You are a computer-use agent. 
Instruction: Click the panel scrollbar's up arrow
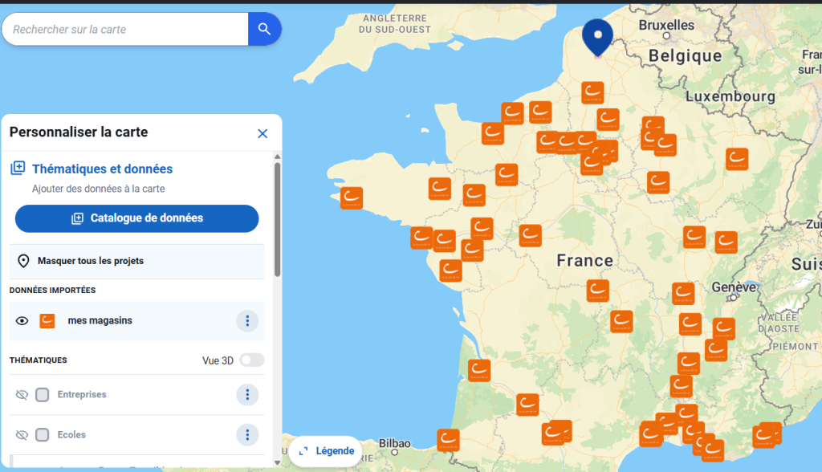pos(277,157)
